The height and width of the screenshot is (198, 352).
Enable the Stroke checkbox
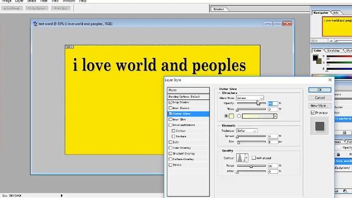coord(170,165)
